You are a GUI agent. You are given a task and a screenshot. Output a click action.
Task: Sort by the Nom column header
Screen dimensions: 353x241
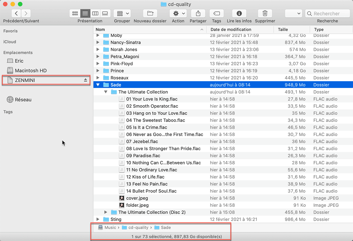(x=150, y=29)
